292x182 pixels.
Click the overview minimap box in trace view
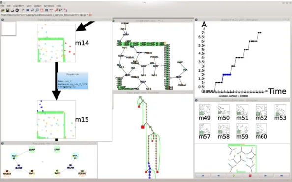(x=8, y=28)
